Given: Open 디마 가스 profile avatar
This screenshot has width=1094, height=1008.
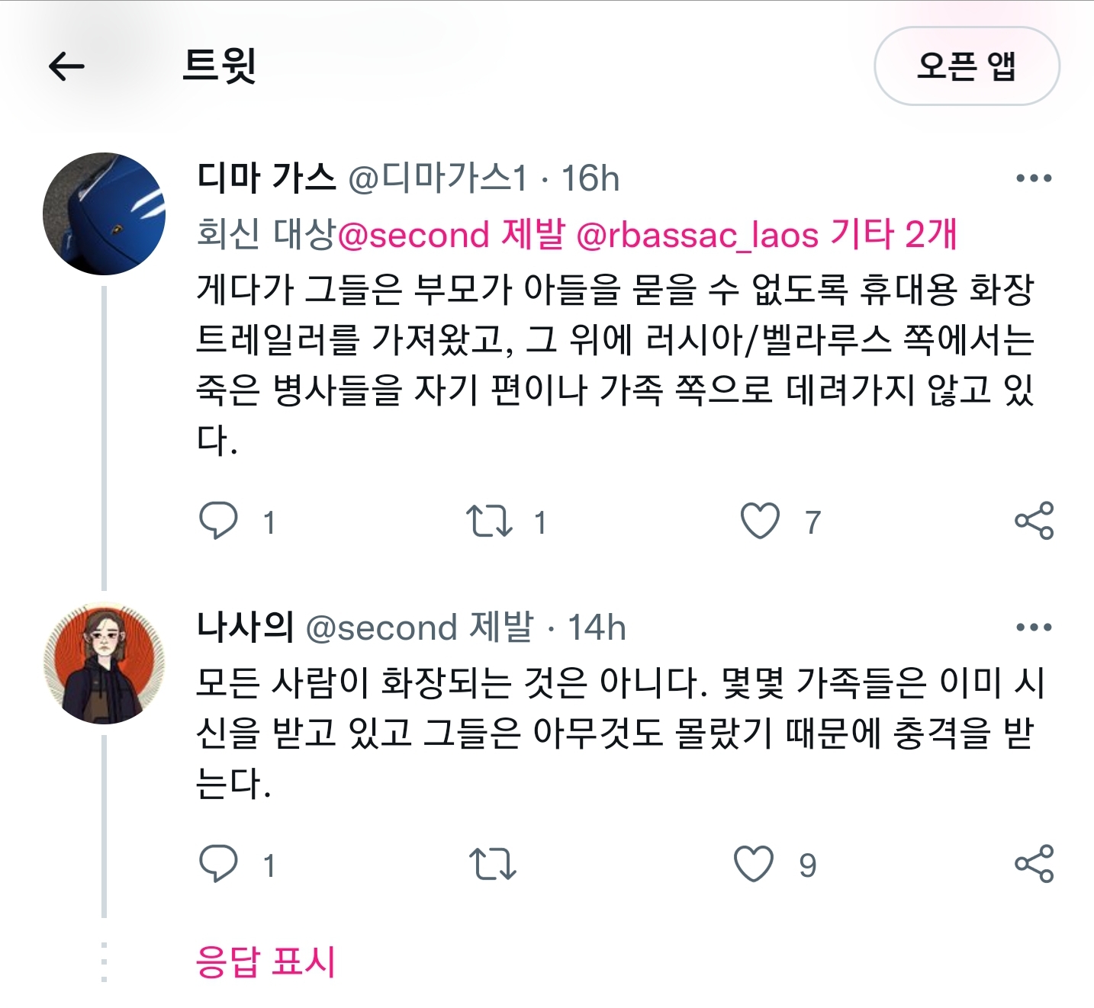Looking at the screenshot, I should [x=104, y=214].
